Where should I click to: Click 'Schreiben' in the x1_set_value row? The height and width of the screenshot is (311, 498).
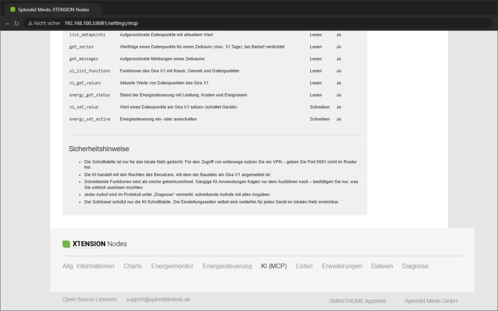coord(320,107)
